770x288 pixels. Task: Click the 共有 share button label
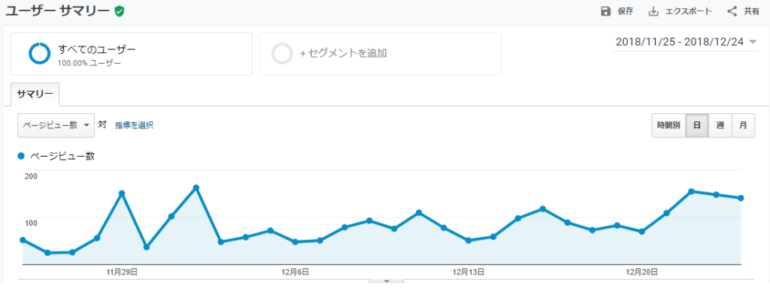point(751,11)
